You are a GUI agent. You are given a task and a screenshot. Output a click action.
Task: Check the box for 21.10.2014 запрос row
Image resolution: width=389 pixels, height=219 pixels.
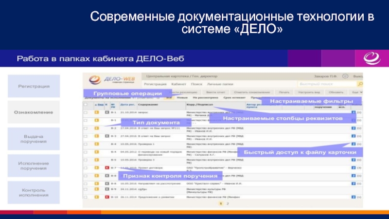86,112
